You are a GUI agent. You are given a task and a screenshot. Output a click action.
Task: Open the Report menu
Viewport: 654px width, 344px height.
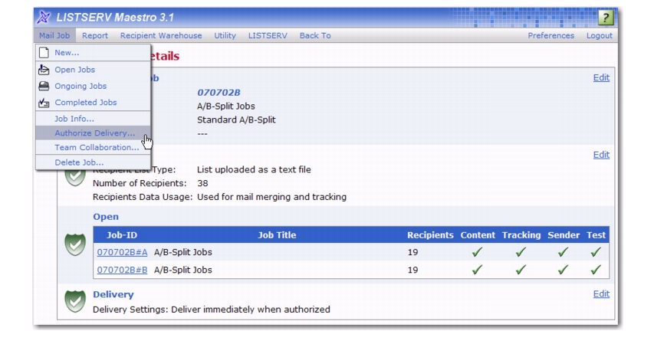click(94, 35)
